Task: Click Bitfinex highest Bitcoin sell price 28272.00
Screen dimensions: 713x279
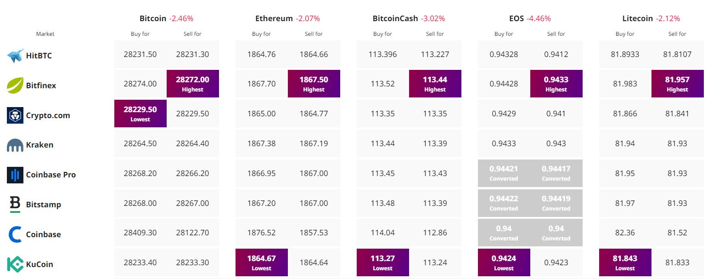Action: tap(192, 84)
